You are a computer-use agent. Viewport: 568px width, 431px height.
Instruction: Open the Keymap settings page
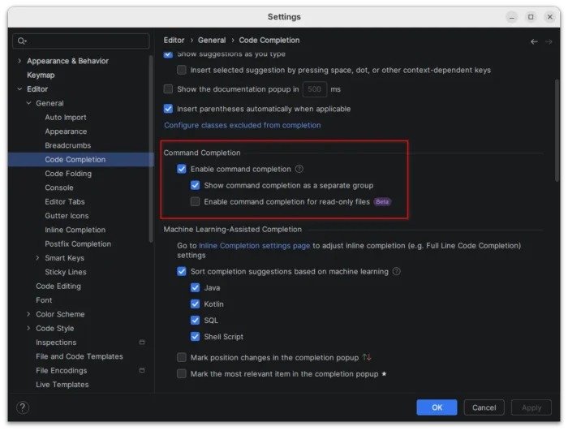pyautogui.click(x=41, y=75)
